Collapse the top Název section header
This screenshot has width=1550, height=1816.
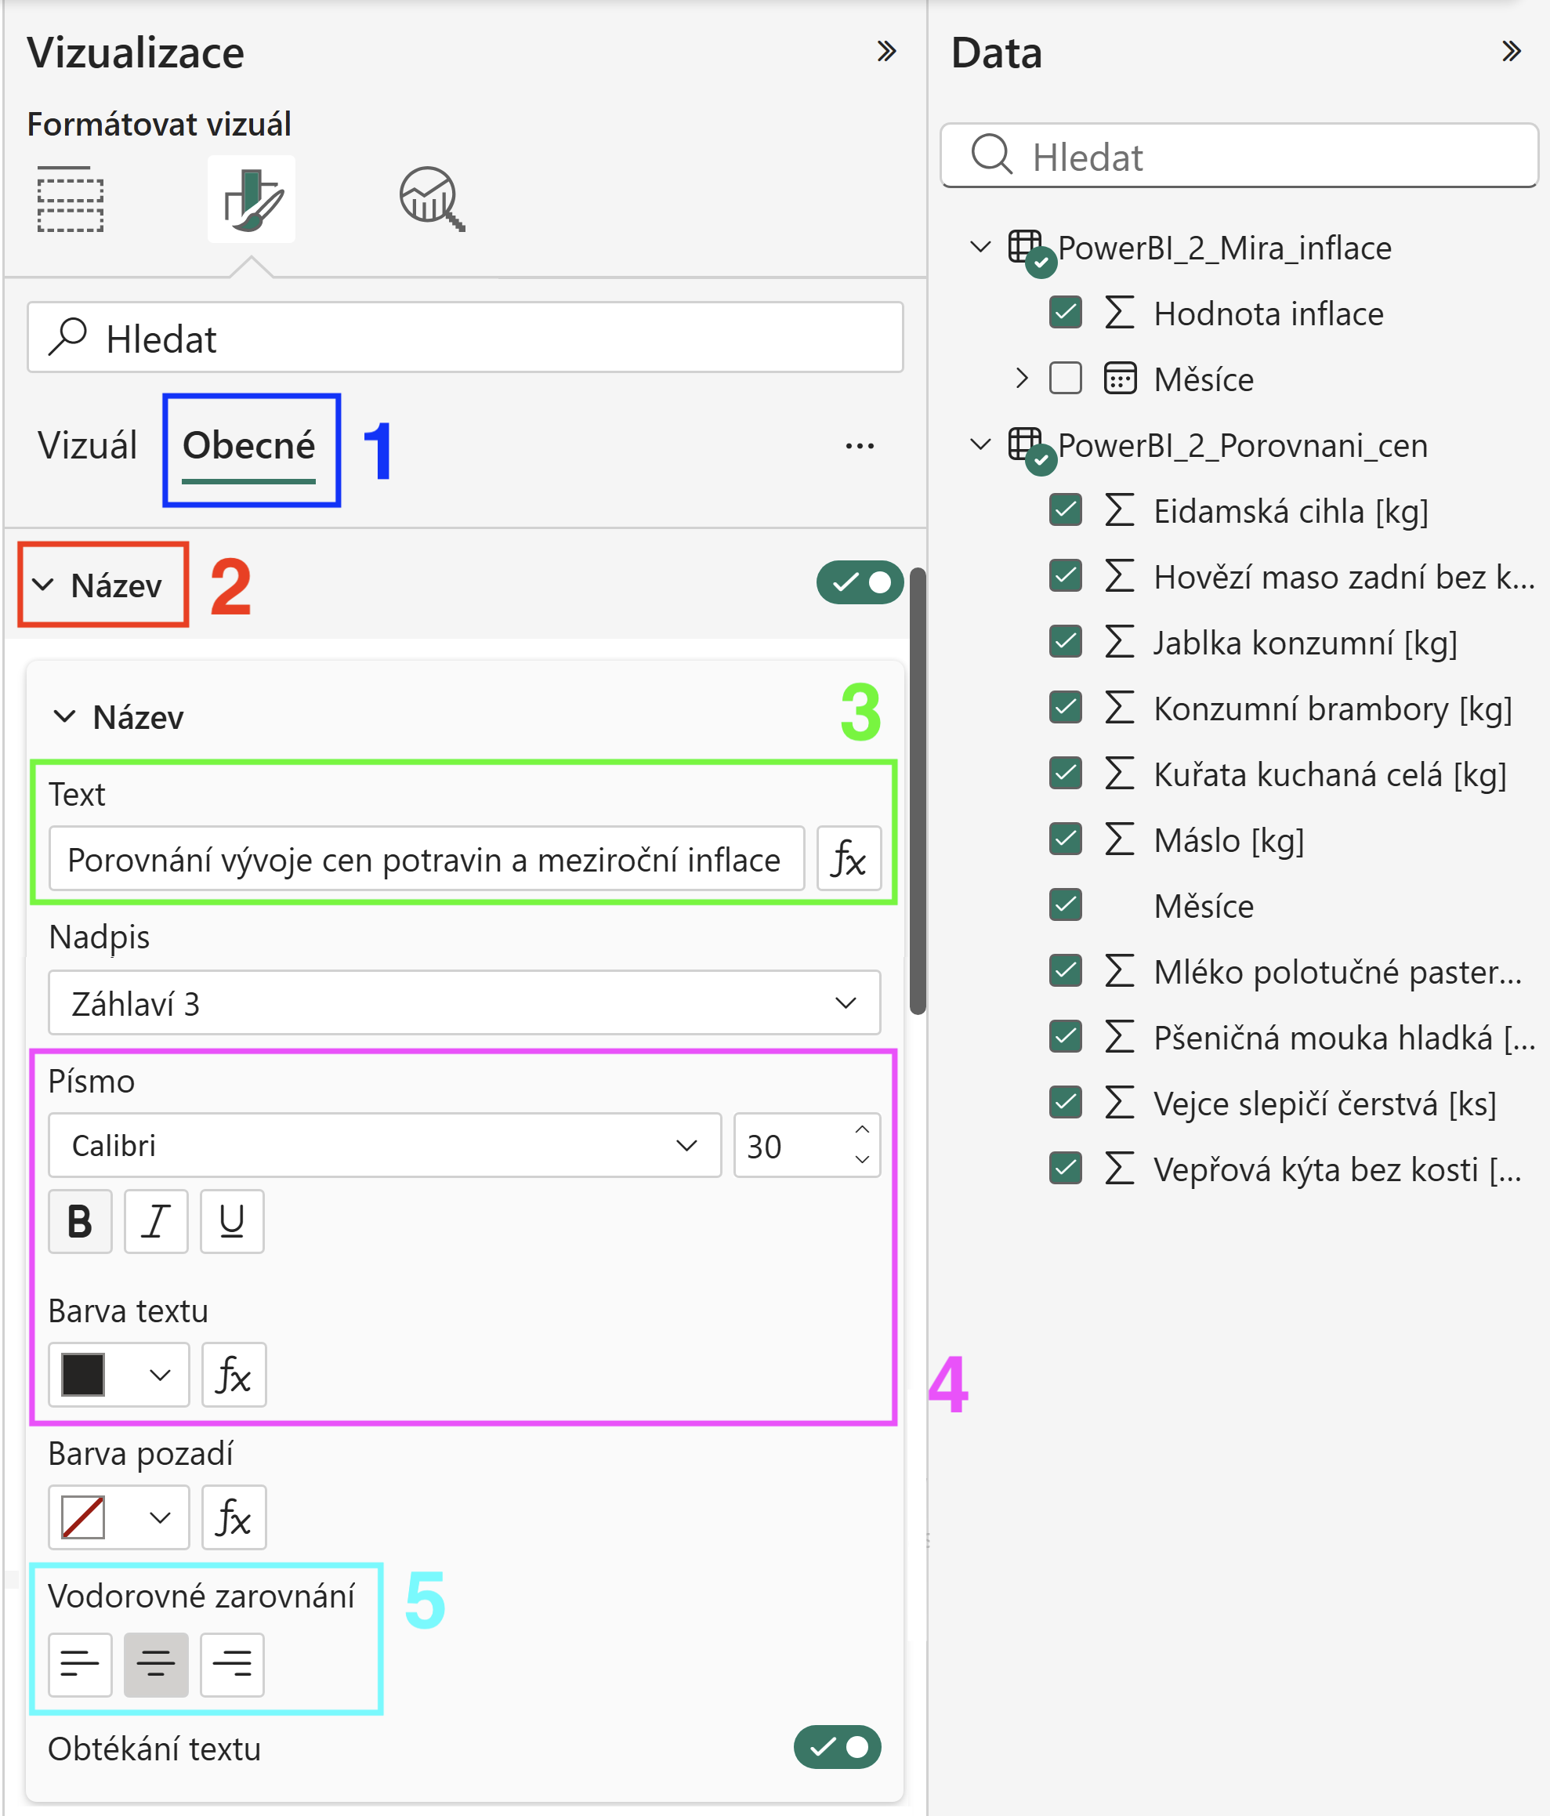point(43,585)
